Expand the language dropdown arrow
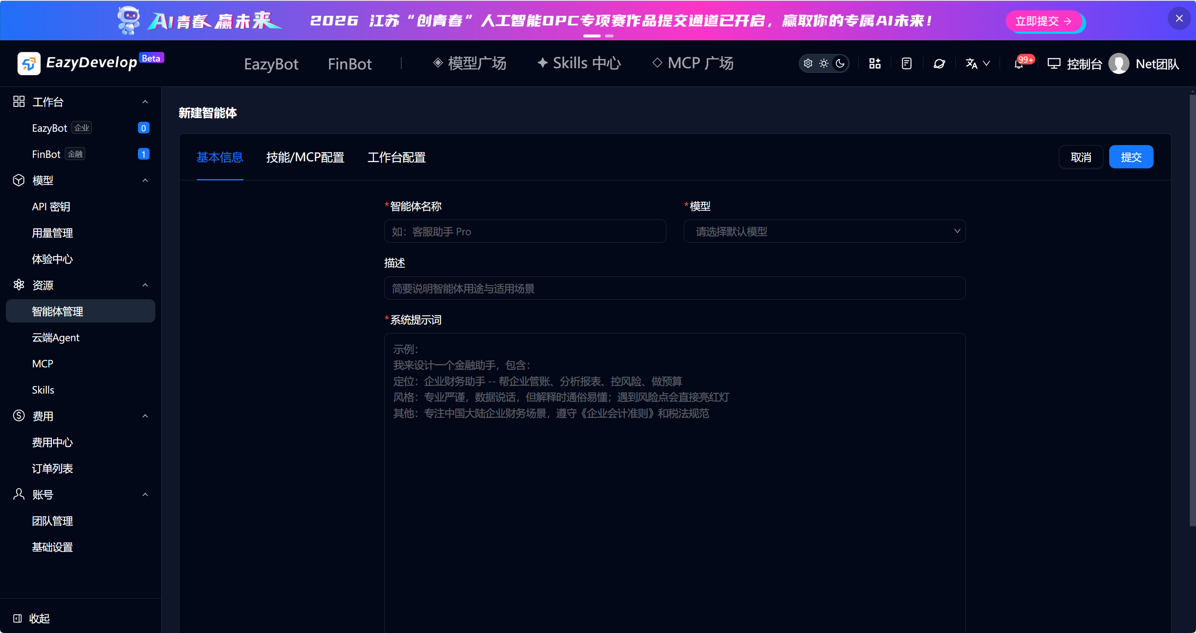Viewport: 1196px width, 633px height. (986, 64)
